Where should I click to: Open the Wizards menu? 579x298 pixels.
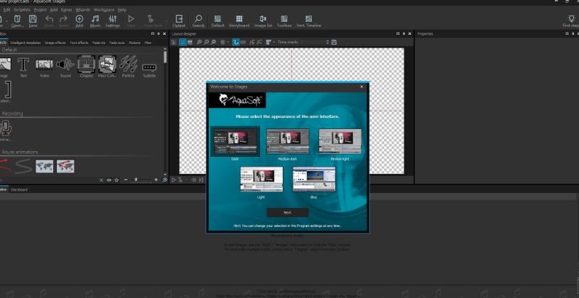pyautogui.click(x=82, y=10)
